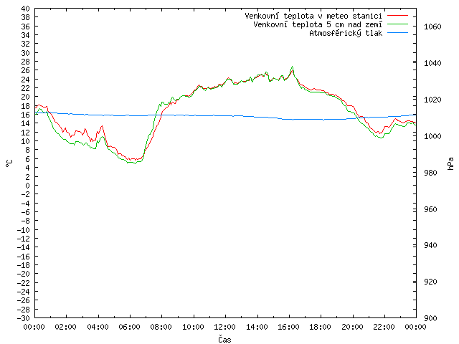Click the 20:00 time axis label

(x=352, y=327)
